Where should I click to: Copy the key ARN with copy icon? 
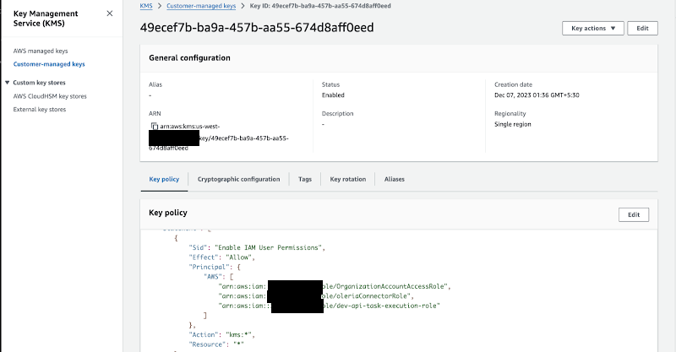click(x=155, y=127)
